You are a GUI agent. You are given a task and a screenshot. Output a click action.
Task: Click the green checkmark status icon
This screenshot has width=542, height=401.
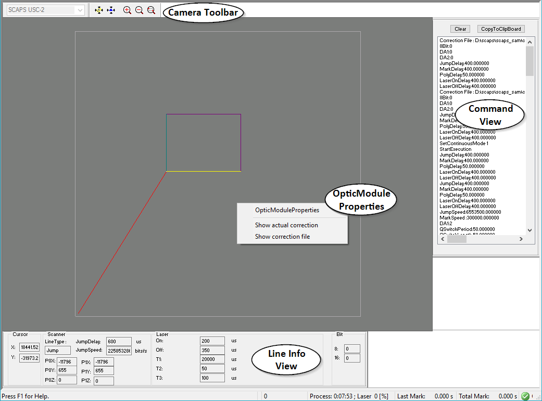click(525, 396)
